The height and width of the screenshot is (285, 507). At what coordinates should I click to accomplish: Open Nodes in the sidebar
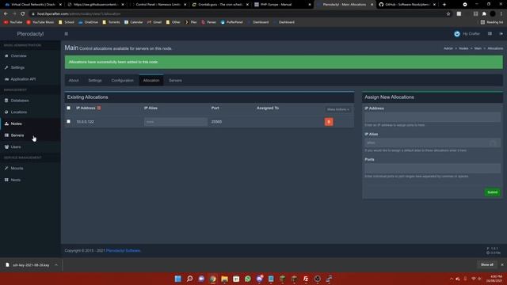coord(16,123)
